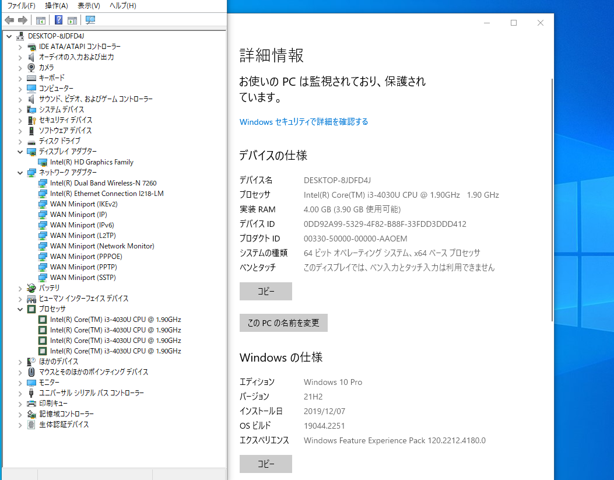Click コピー button under Windows specifications

266,464
